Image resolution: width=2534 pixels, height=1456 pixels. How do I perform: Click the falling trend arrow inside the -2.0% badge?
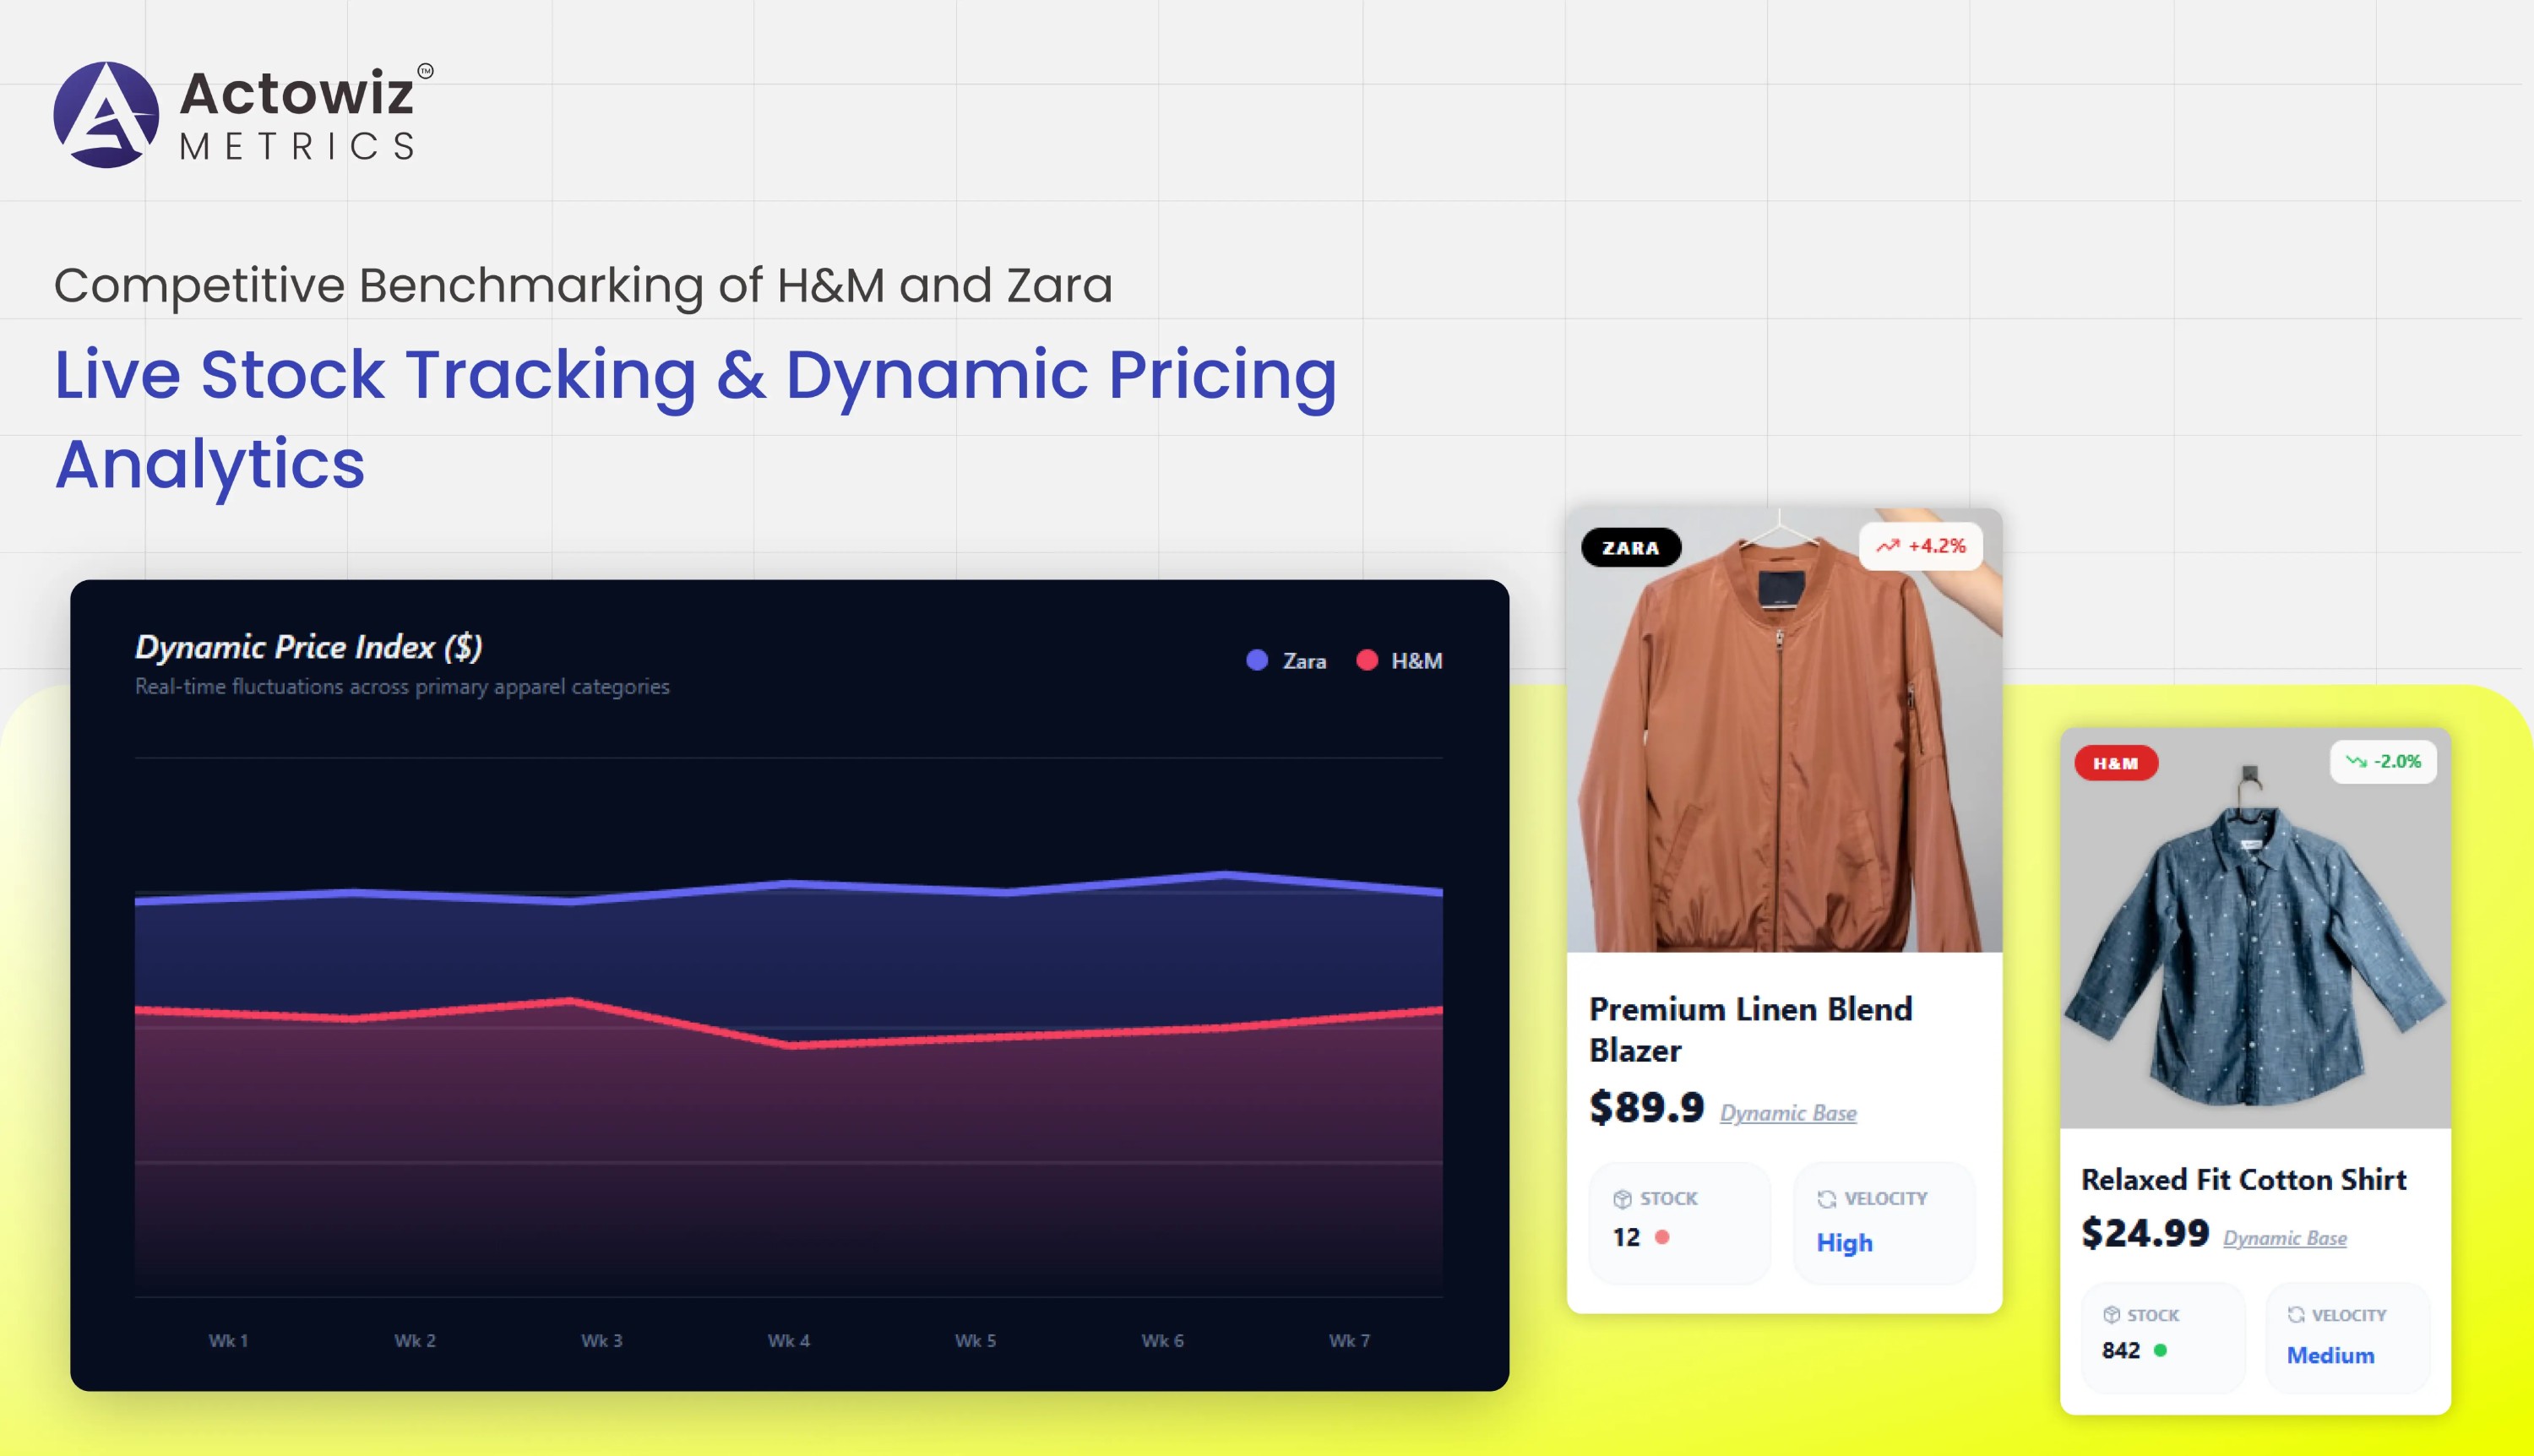coord(2356,761)
